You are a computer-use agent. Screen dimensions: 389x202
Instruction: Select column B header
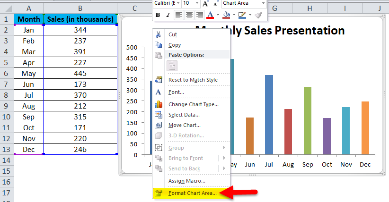pos(80,8)
